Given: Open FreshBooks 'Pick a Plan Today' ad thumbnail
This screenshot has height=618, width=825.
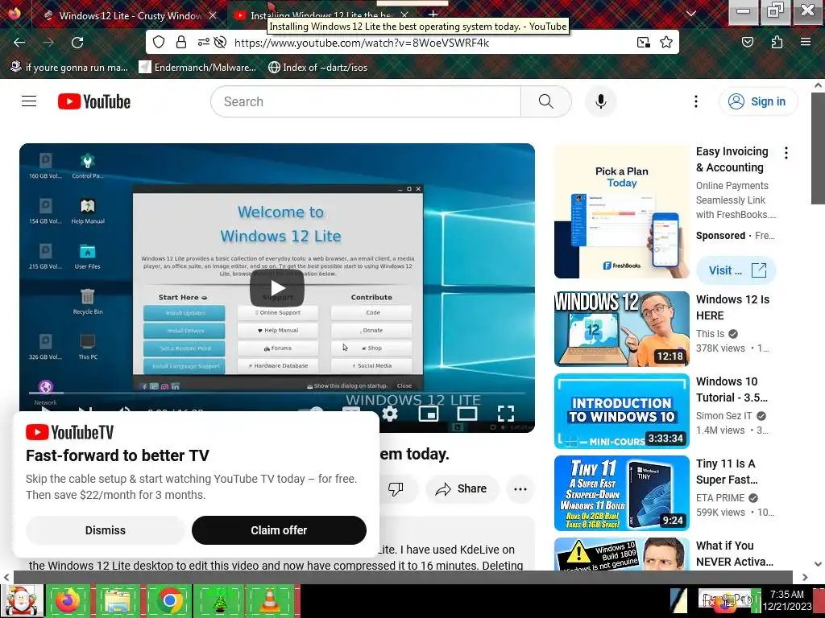Looking at the screenshot, I should [622, 212].
